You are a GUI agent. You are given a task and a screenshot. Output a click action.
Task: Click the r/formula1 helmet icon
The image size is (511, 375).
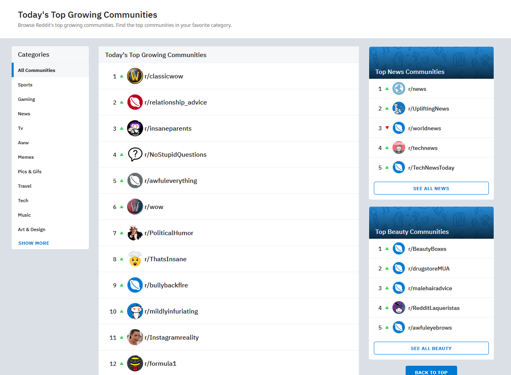135,364
